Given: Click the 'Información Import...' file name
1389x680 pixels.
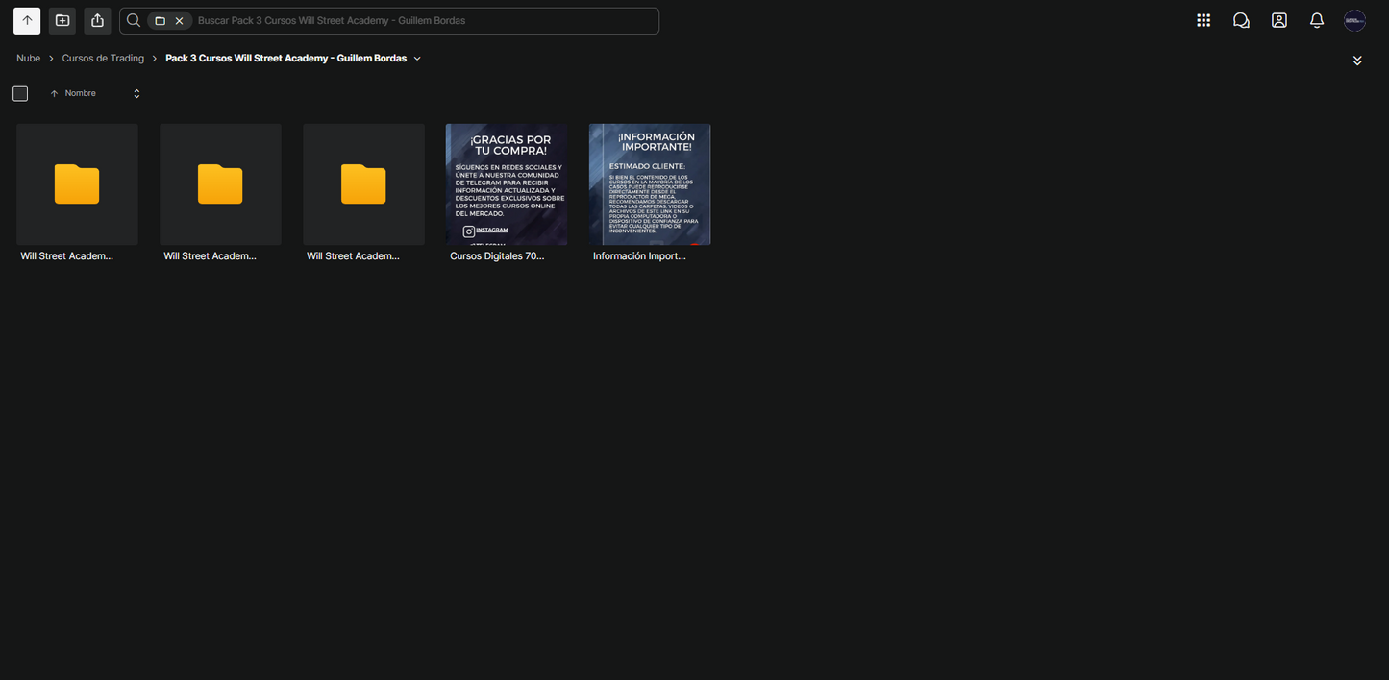Looking at the screenshot, I should tap(639, 256).
